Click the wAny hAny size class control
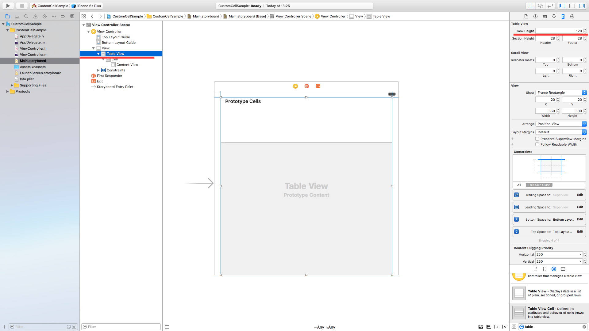Screen dimensions: 589x331 coord(325,327)
